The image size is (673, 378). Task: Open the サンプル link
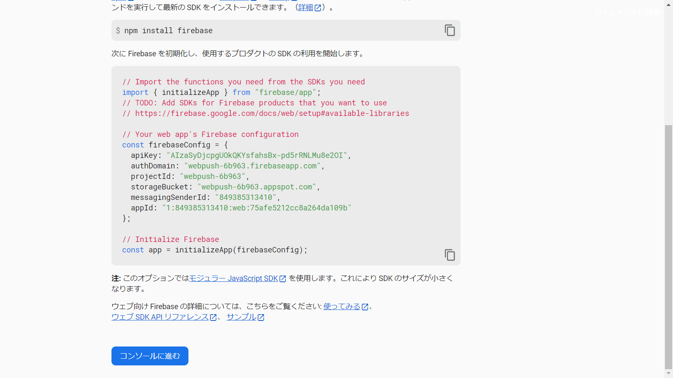[241, 317]
